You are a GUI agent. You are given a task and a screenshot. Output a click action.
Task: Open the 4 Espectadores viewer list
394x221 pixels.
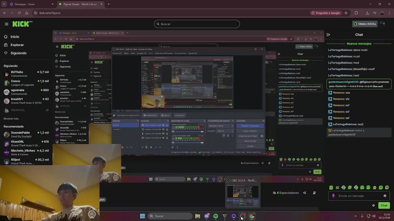286,193
